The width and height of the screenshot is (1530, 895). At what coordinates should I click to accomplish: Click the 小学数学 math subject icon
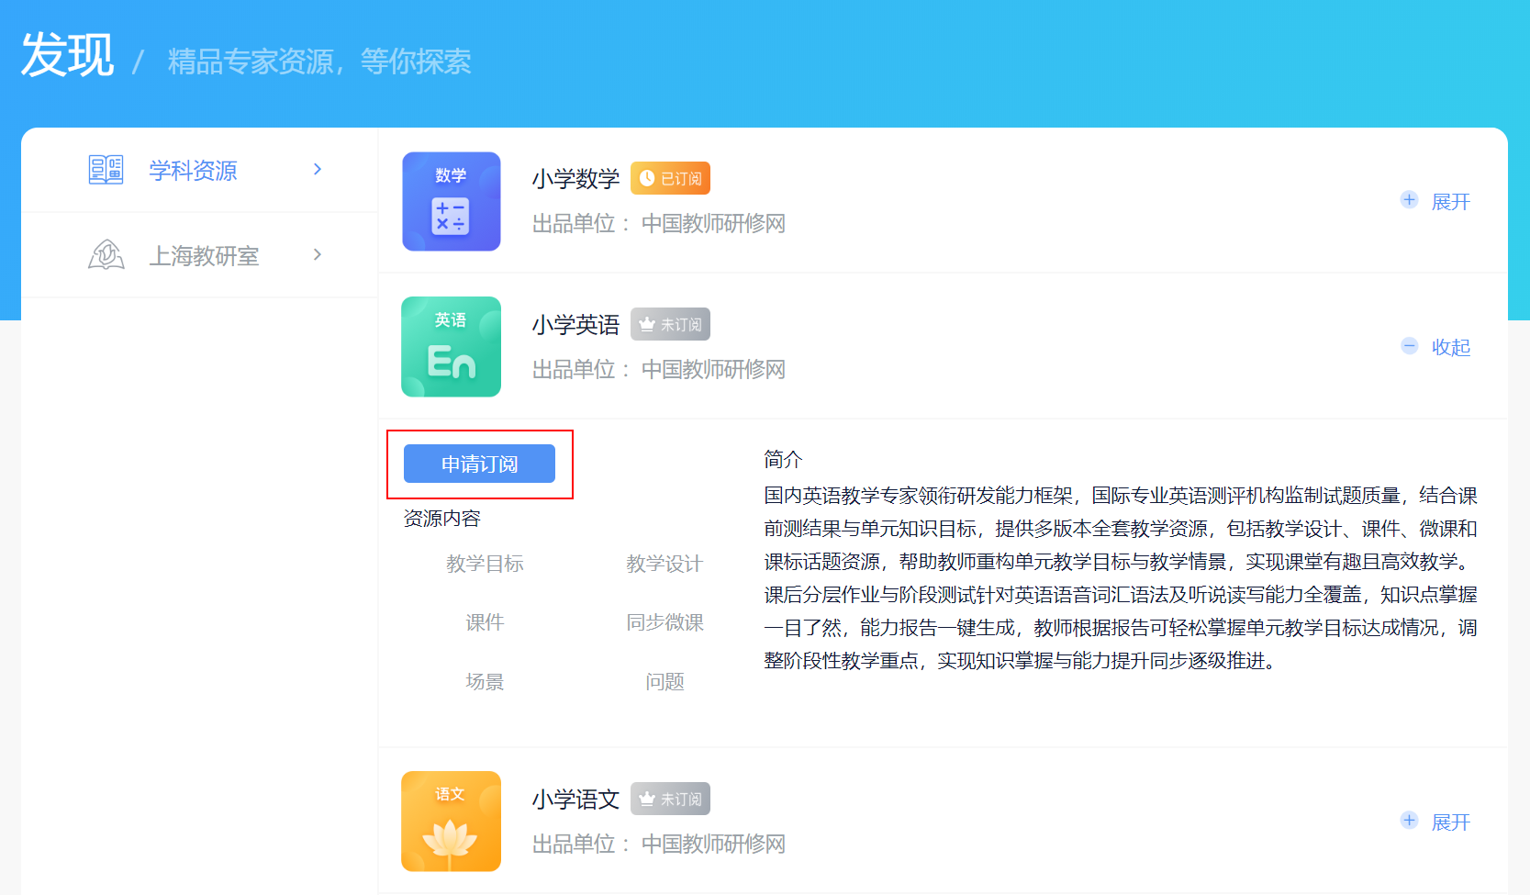(x=451, y=201)
